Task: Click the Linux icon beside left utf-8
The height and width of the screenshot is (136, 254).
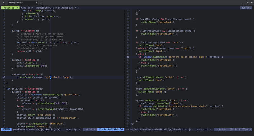Action: click(94, 129)
